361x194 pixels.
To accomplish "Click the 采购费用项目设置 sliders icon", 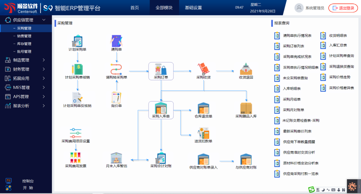I will pyautogui.click(x=76, y=133).
